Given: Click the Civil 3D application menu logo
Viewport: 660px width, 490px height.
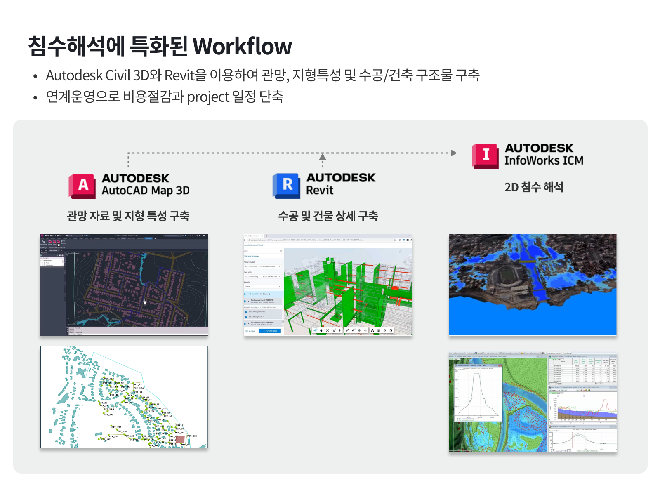Looking at the screenshot, I should pos(42,236).
